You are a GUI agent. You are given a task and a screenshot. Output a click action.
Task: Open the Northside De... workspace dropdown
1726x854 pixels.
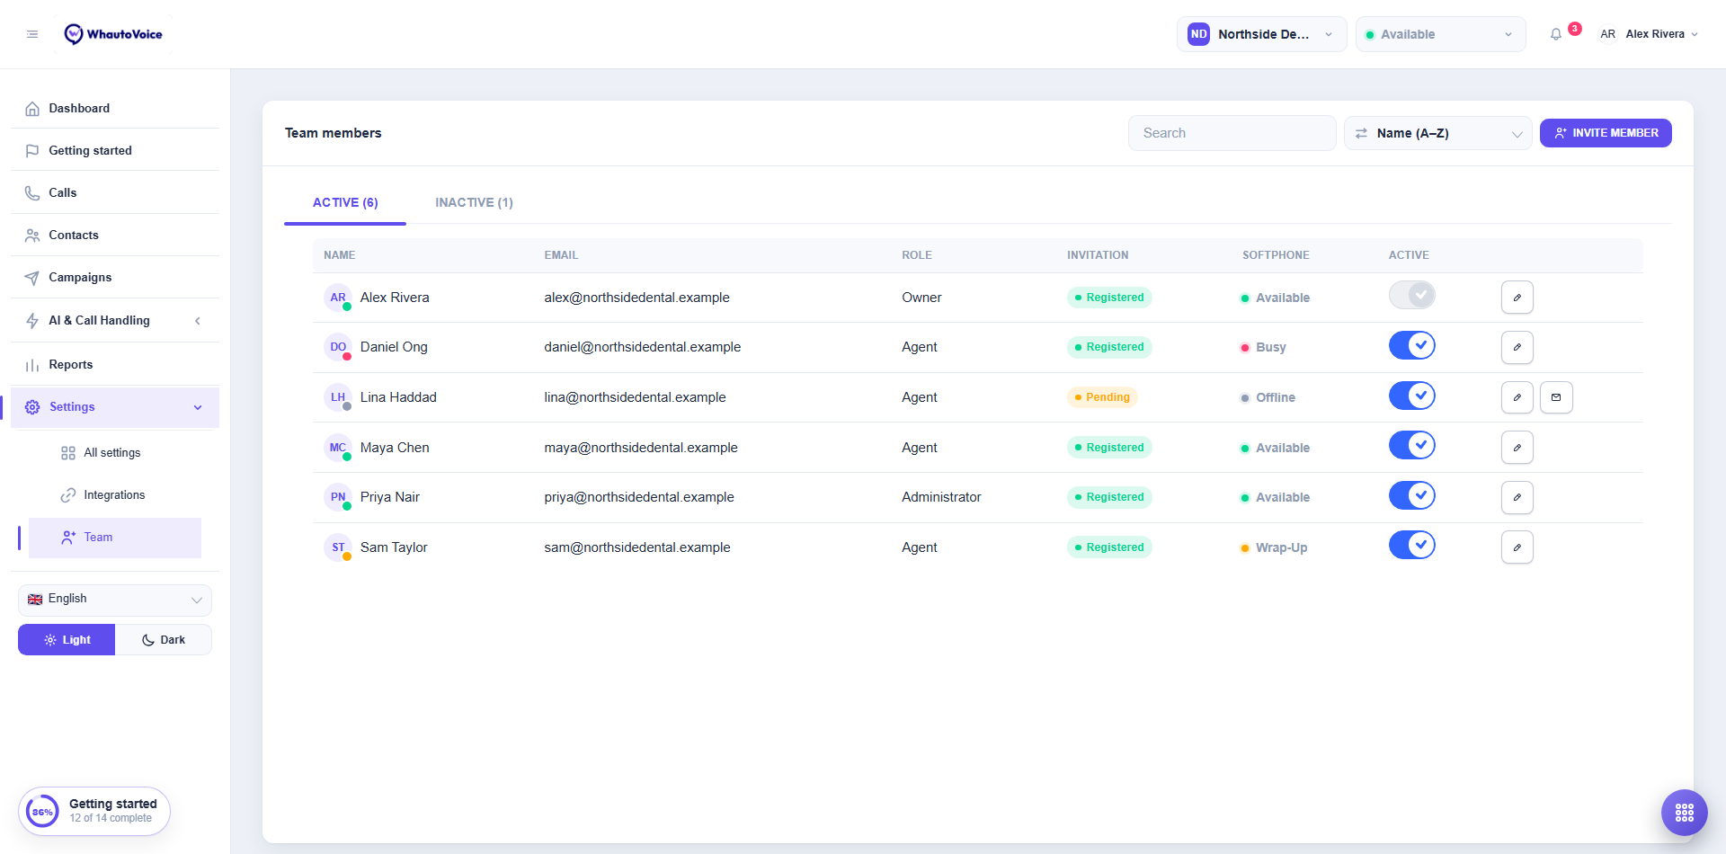[x=1261, y=34]
